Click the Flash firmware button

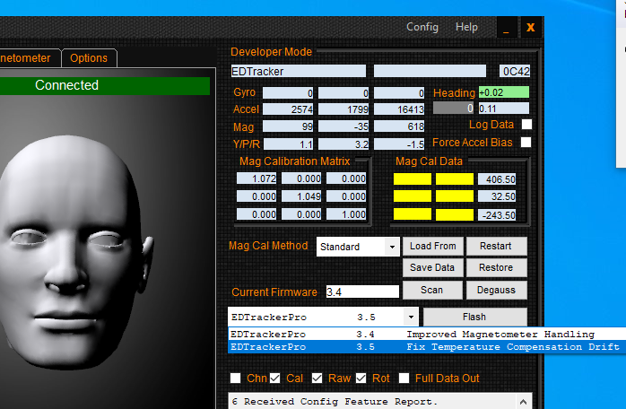point(474,317)
